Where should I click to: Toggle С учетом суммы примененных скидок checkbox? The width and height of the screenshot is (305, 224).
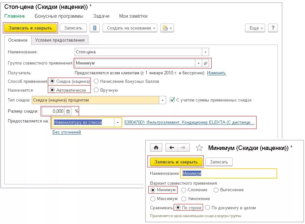(172, 100)
